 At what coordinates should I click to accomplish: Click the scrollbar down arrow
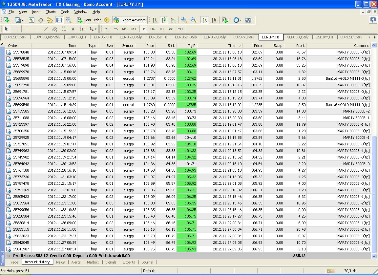point(374,256)
